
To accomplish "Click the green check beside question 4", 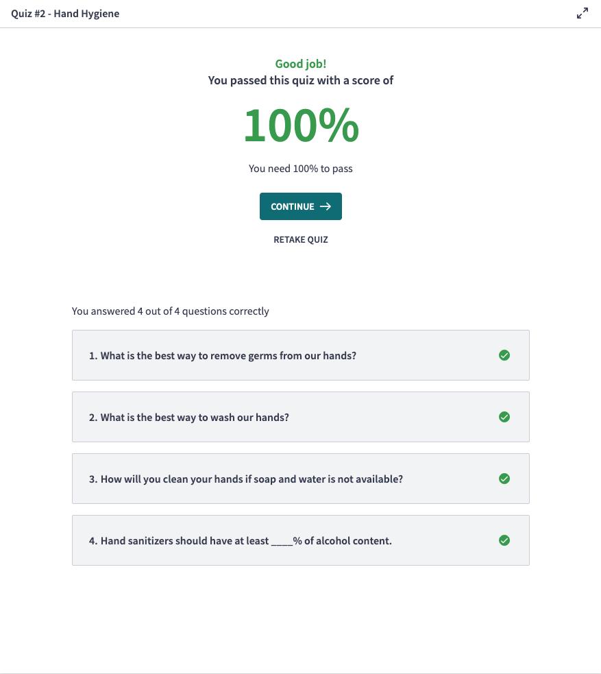I will point(504,540).
